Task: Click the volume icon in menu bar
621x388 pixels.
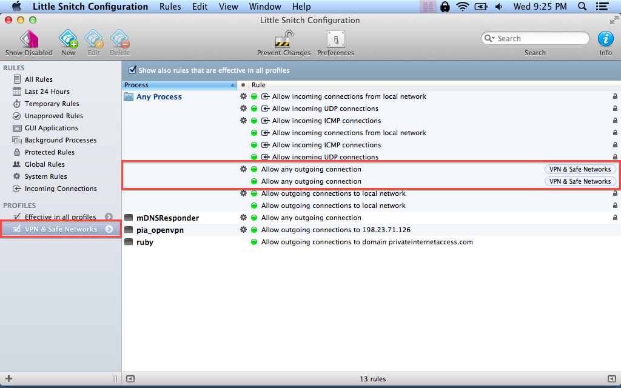Action: click(498, 6)
